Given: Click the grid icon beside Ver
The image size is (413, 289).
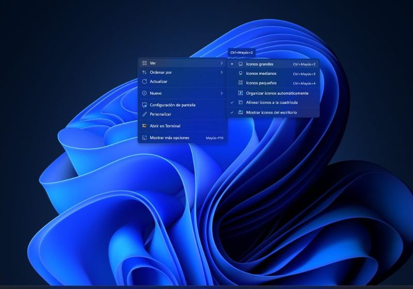Looking at the screenshot, I should tap(145, 63).
